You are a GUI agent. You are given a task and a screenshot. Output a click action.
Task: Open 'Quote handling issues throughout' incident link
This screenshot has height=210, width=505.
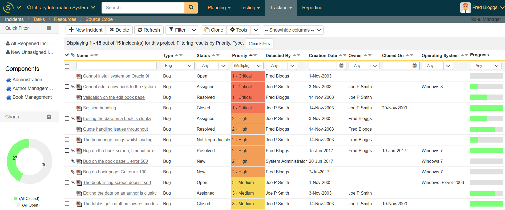point(115,129)
